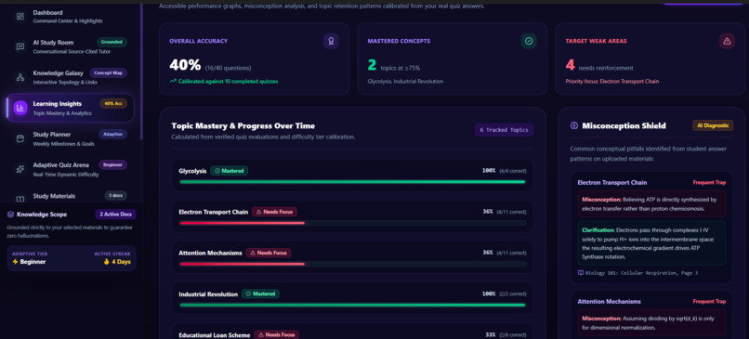Click the Overall Accuracy 40% card
Viewport: 749px width, 339px height.
tap(254, 59)
